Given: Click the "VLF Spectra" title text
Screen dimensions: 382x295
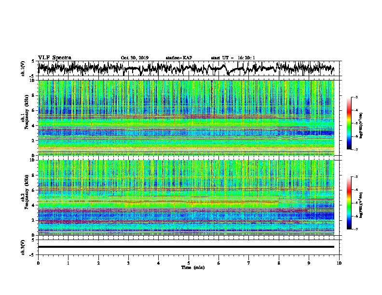Looking at the screenshot, I should (55, 58).
